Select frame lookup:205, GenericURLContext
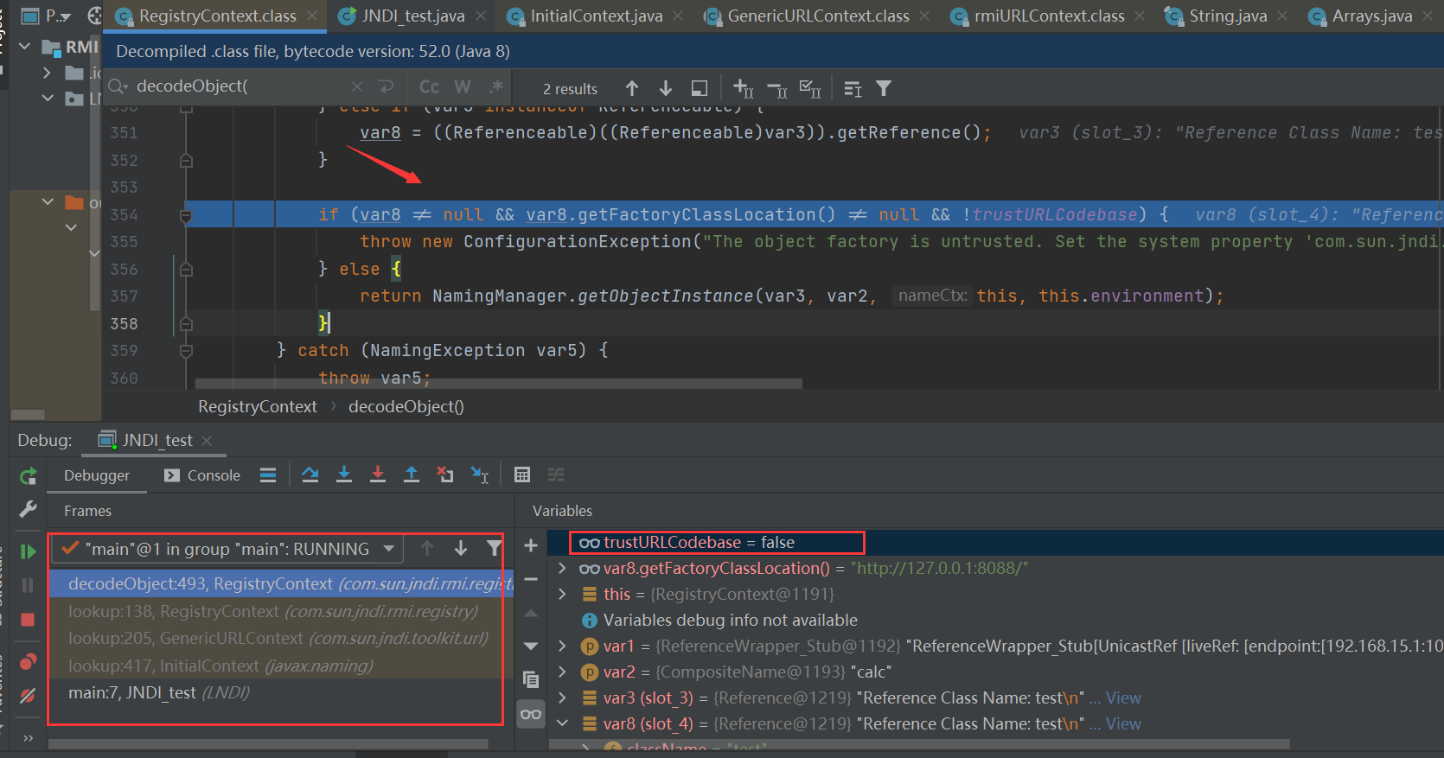 click(278, 638)
